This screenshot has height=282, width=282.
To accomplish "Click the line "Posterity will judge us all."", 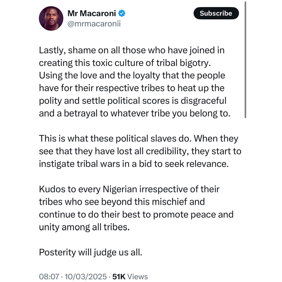I will click(90, 252).
